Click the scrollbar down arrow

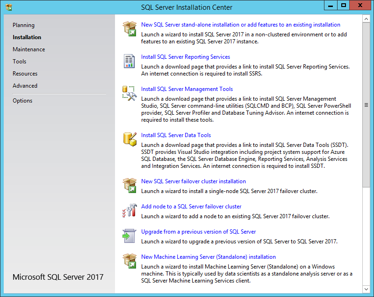(x=366, y=289)
